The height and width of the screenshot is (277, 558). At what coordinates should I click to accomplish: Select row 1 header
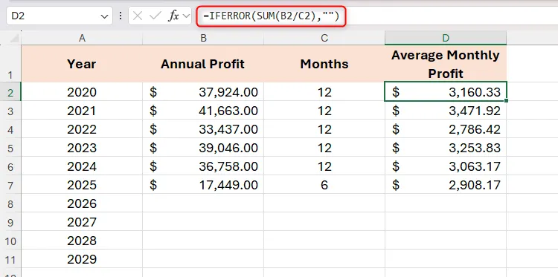pos(10,64)
